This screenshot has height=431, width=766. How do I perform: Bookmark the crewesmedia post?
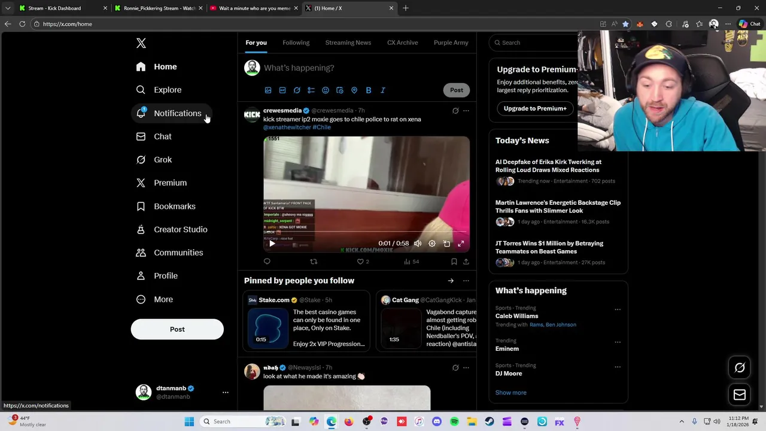point(454,262)
